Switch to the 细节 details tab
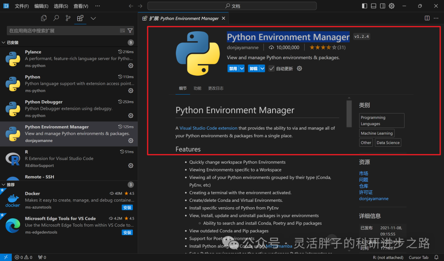 pos(183,88)
